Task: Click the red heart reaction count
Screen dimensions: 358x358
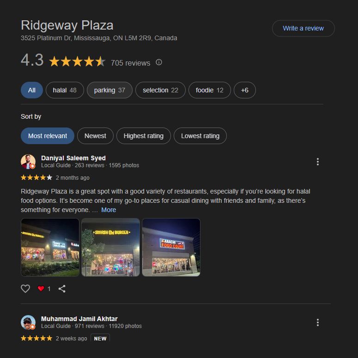Action: (x=44, y=289)
